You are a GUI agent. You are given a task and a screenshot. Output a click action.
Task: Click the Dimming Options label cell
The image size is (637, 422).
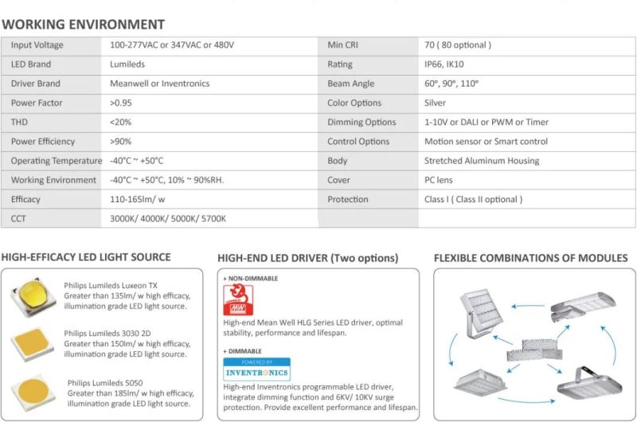pos(369,123)
